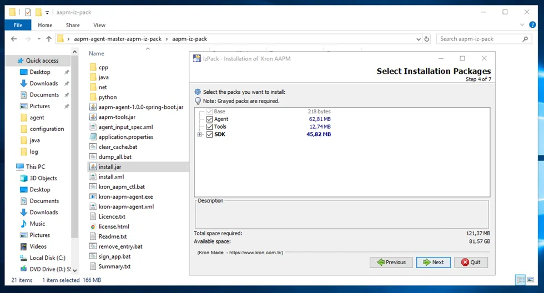Select clear_cache.bat file
The width and height of the screenshot is (544, 293).
click(x=118, y=147)
